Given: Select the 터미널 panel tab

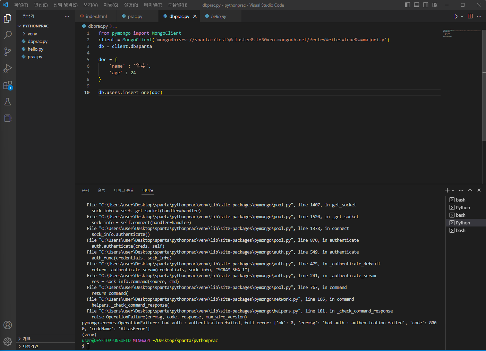Looking at the screenshot, I should click(x=148, y=190).
